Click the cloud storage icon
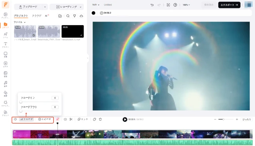The width and height of the screenshot is (255, 146). [81, 16]
